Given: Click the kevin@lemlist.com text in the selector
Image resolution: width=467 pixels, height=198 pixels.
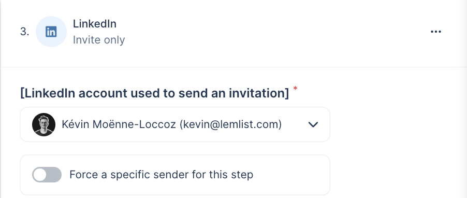Looking at the screenshot, I should tap(230, 124).
